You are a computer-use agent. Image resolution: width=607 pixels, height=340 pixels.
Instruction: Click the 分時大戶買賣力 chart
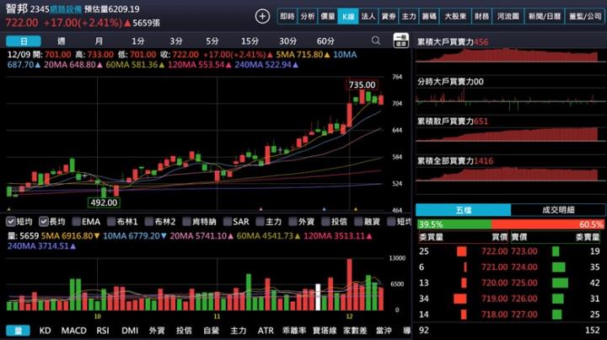[508, 100]
